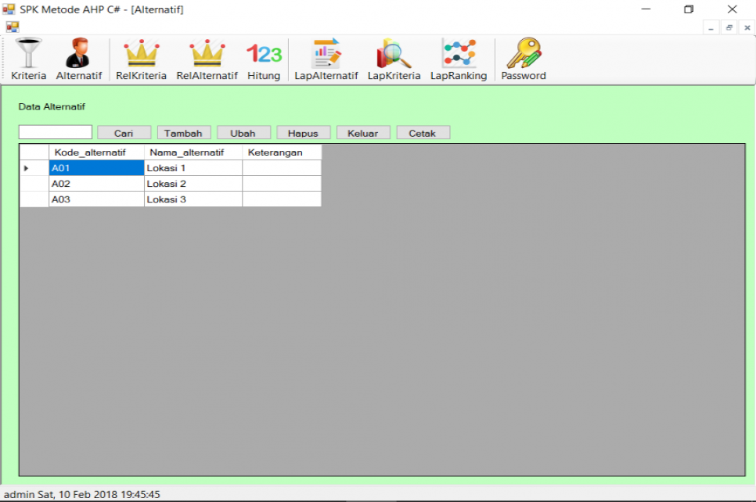Sort by Nama_alternatif column header
This screenshot has width=756, height=502.
point(193,152)
